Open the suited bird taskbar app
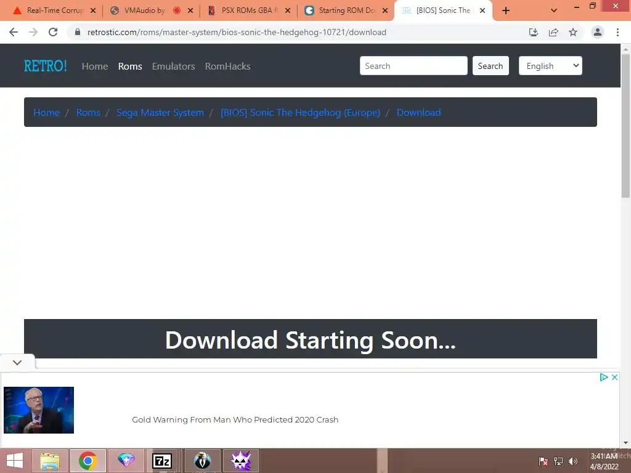Image resolution: width=631 pixels, height=473 pixels. (202, 461)
